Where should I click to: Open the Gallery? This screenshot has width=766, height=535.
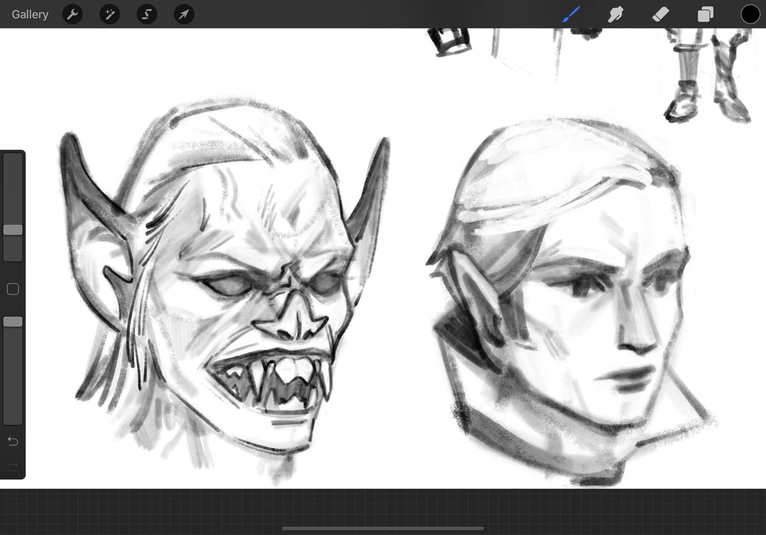(x=30, y=14)
